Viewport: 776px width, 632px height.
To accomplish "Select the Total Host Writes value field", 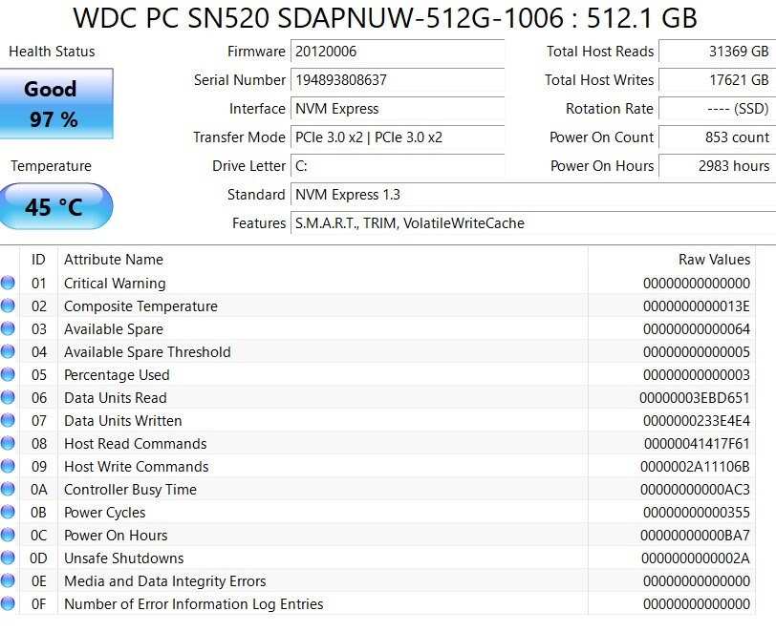I will (717, 80).
